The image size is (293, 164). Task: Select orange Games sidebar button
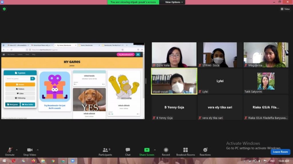pos(20,84)
